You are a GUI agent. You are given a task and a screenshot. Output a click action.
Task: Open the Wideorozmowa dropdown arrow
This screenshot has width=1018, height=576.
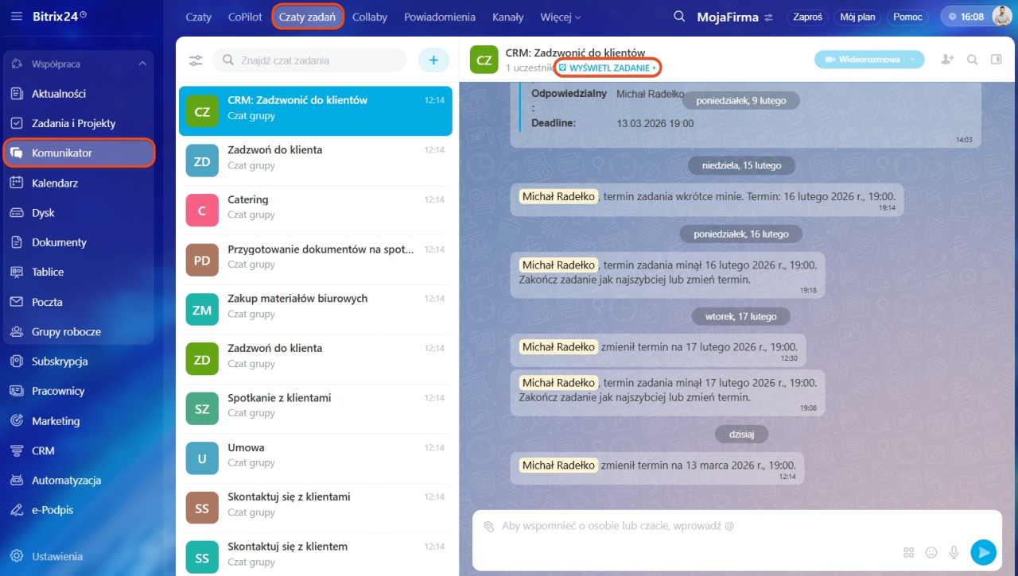(914, 60)
